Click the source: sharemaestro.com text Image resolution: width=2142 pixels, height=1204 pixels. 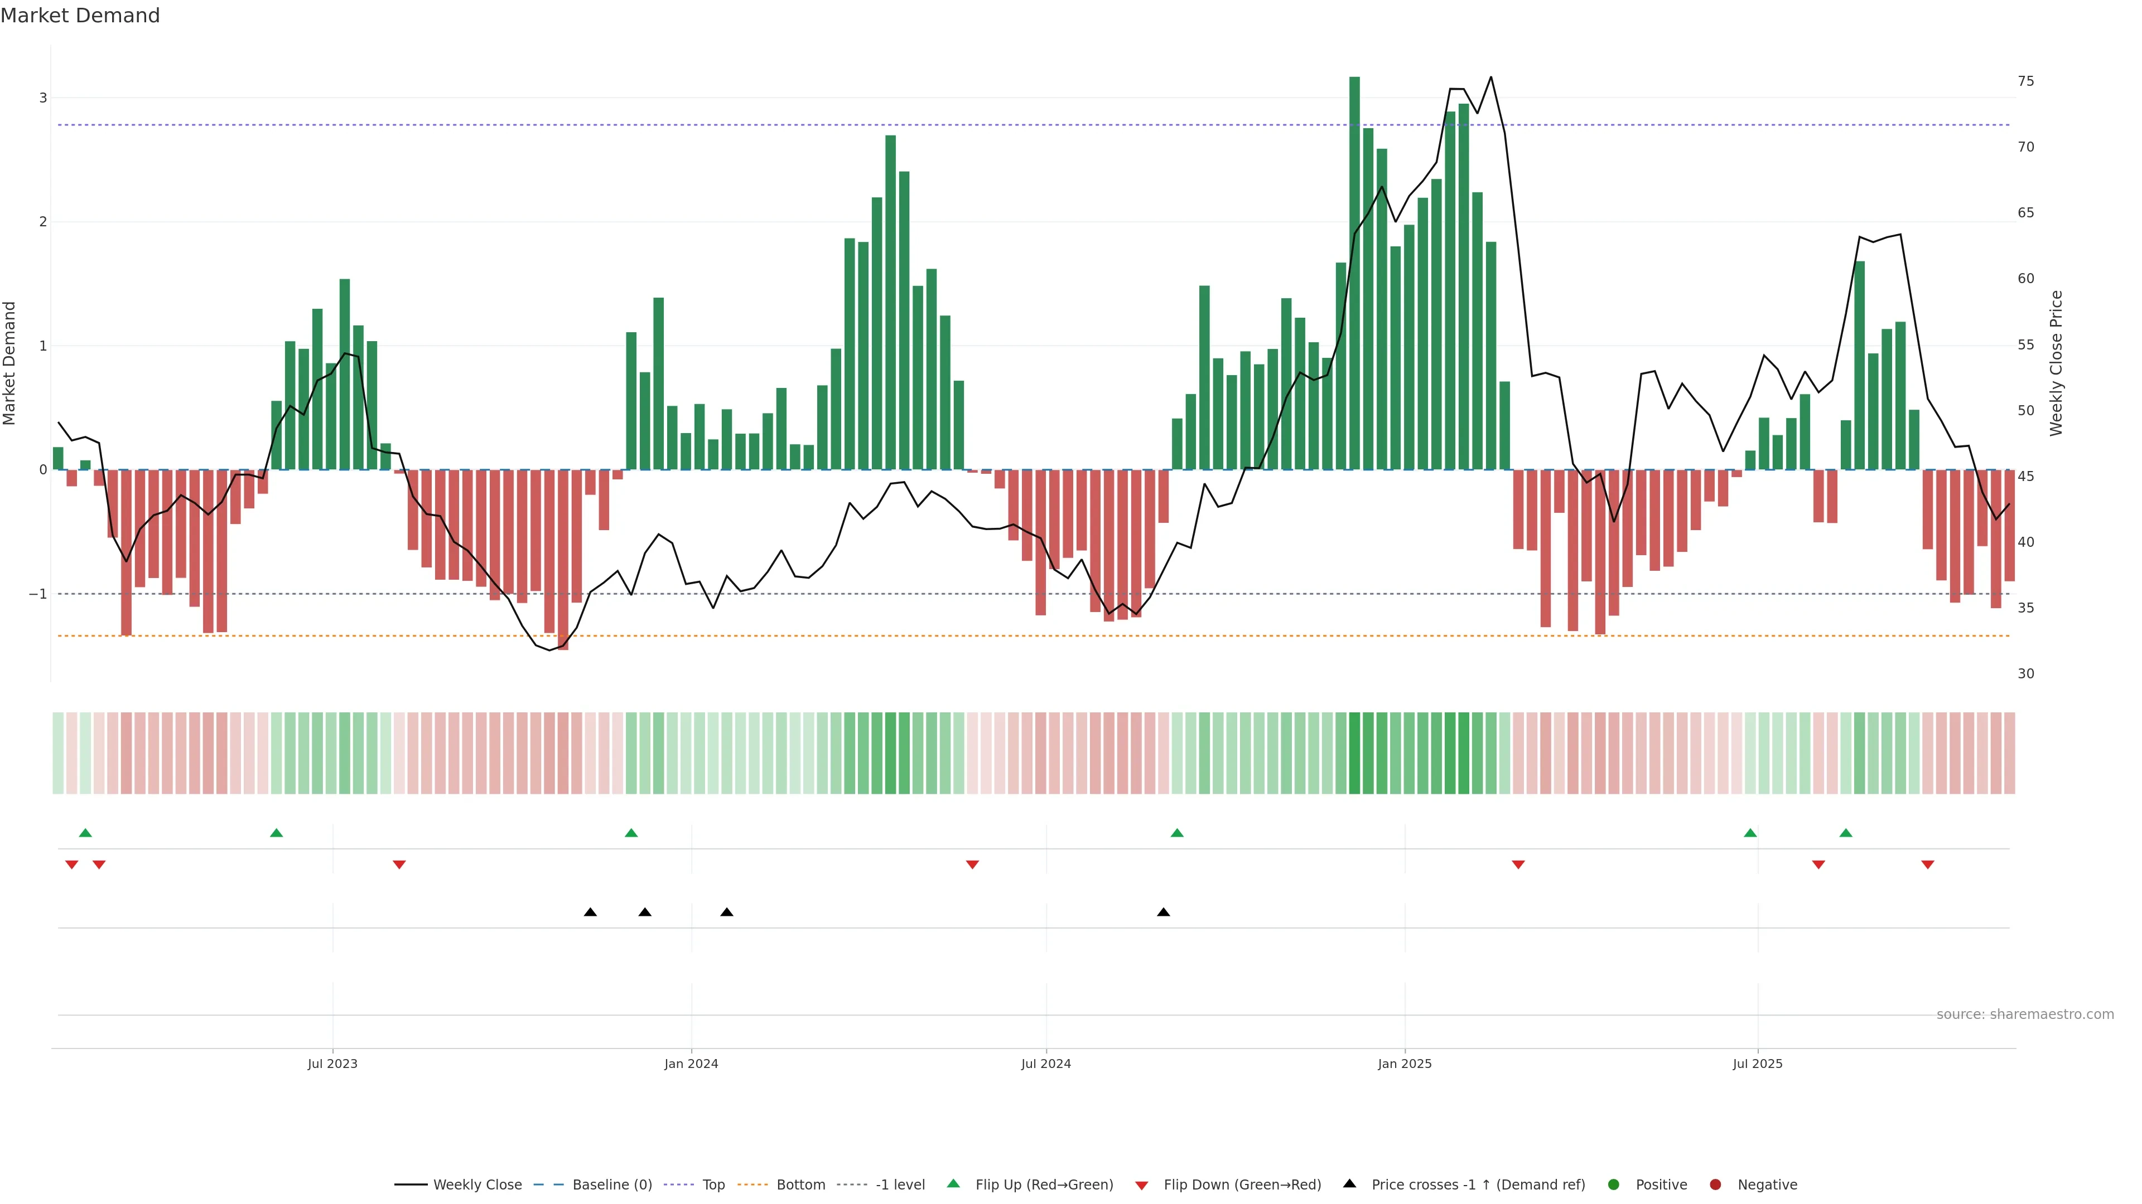2025,1014
